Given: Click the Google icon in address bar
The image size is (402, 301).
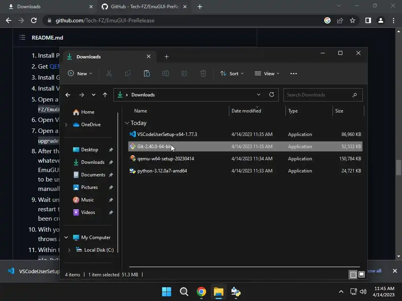Looking at the screenshot, I should (327, 20).
